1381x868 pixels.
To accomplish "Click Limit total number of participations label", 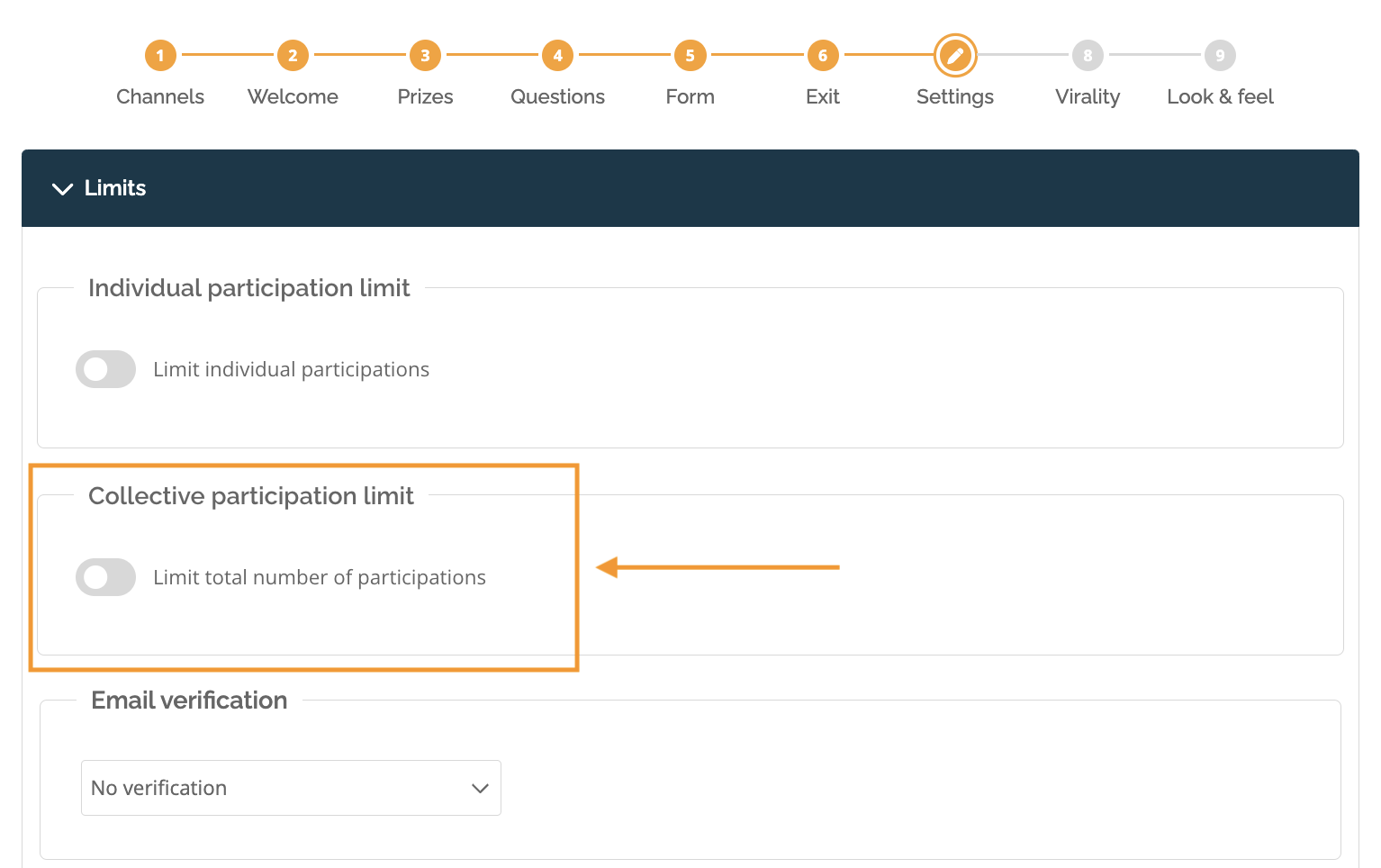I will [320, 577].
